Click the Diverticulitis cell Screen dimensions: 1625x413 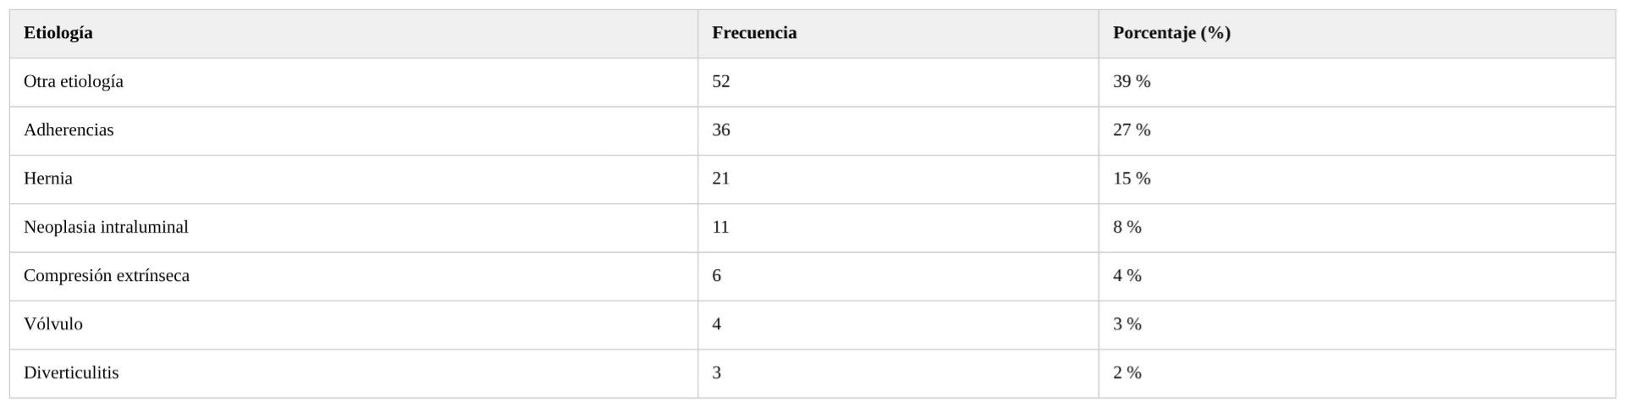(71, 373)
